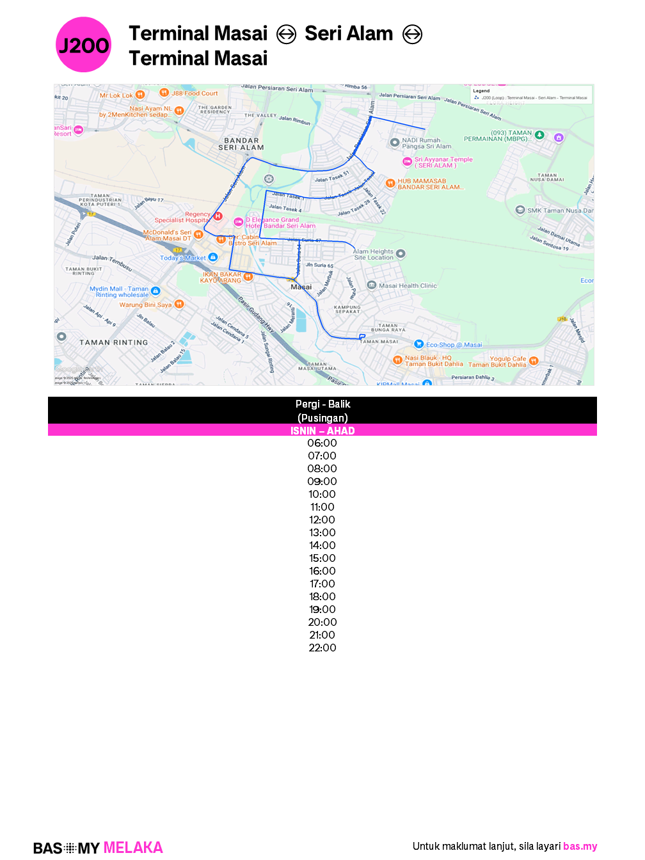Select the SMK Taman Nusa school icon
Screen dimensions: 645x860
click(520, 210)
